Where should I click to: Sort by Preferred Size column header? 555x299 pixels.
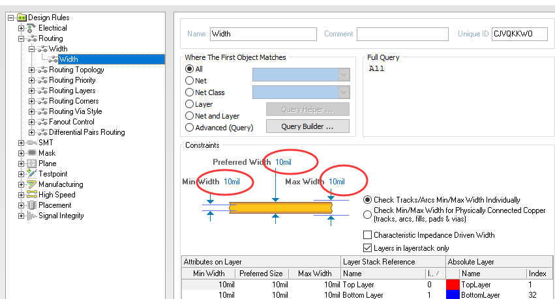coord(262,274)
